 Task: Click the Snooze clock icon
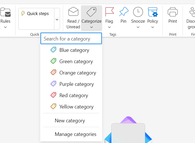(x=138, y=12)
